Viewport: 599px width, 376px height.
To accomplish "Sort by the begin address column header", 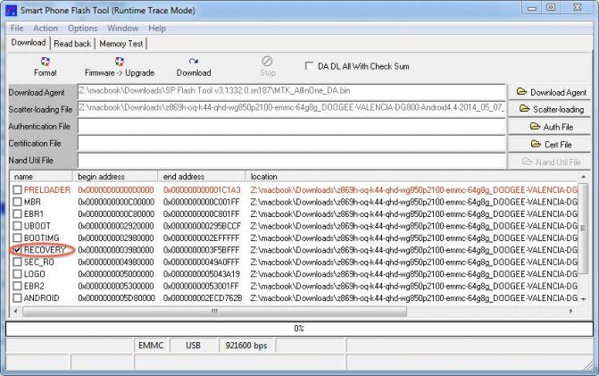I will [115, 177].
